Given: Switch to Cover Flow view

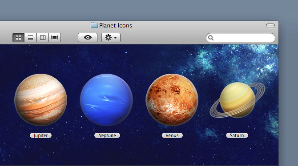Looking at the screenshot, I should coord(55,38).
